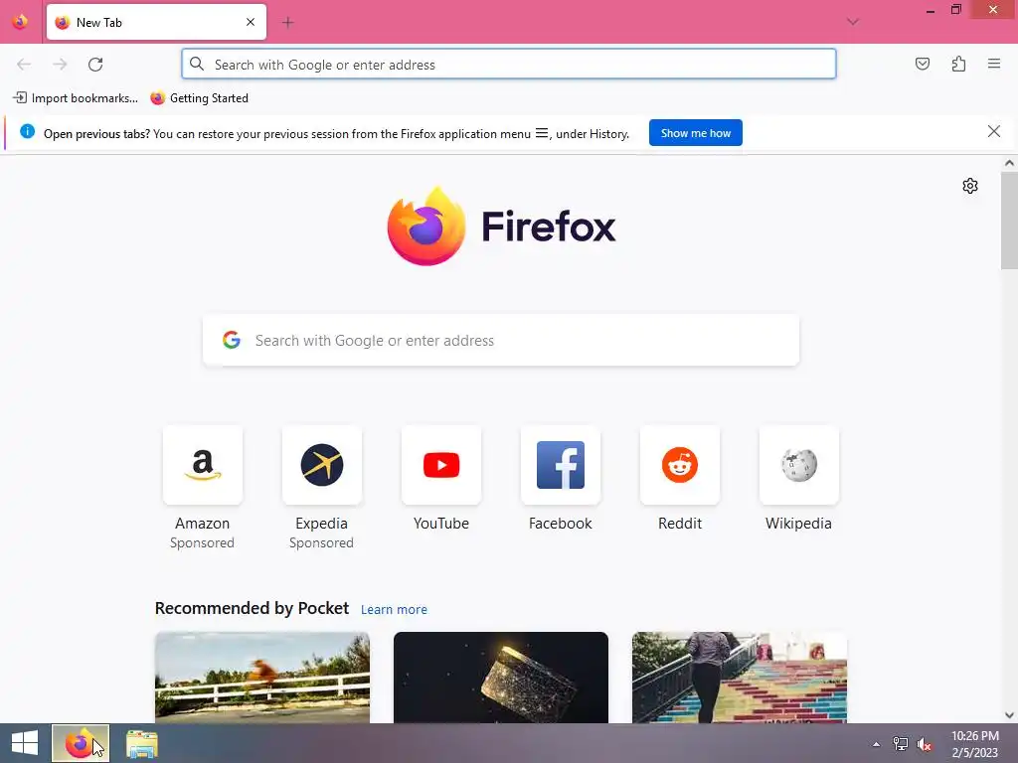
Task: Open Getting Started bookmark
Action: pos(199,98)
